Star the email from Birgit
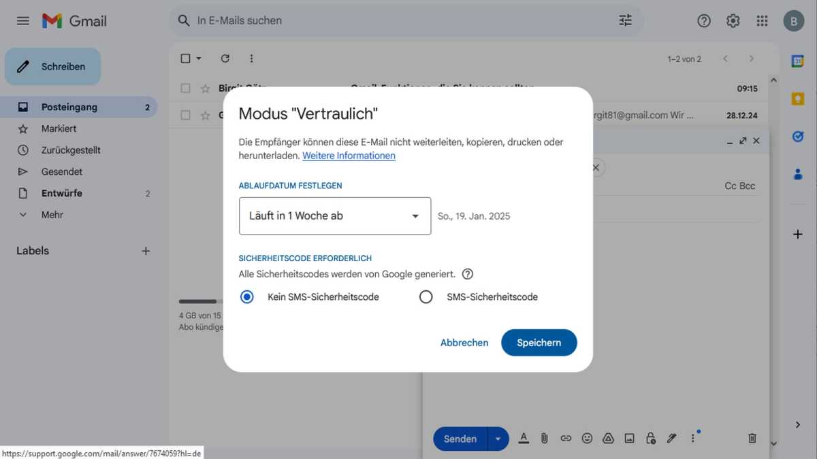 [205, 88]
